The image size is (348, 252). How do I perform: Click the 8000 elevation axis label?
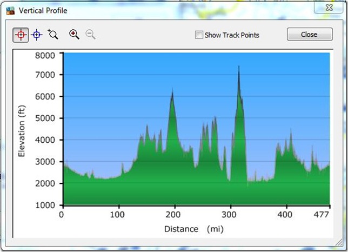(x=45, y=55)
